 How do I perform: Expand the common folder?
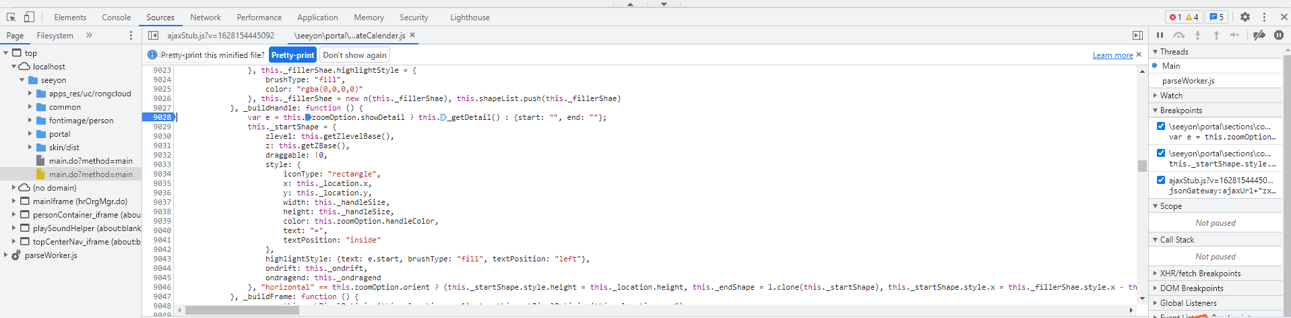30,107
